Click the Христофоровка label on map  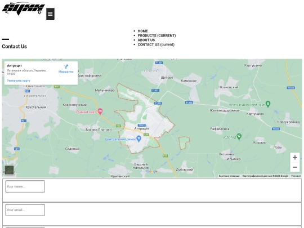pos(90,75)
